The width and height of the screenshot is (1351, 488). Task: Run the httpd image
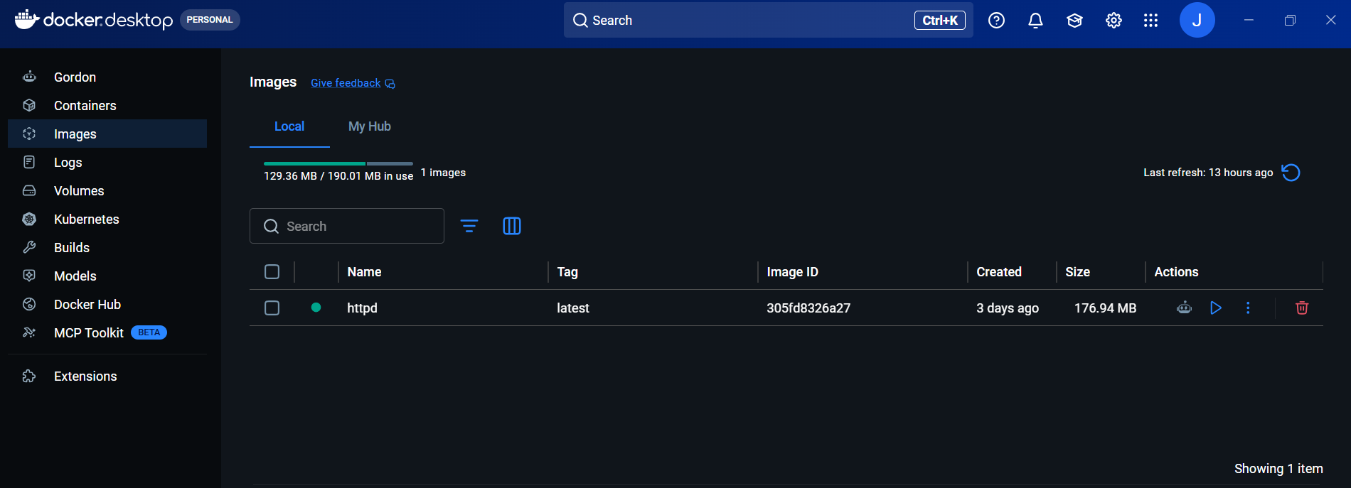(1216, 308)
